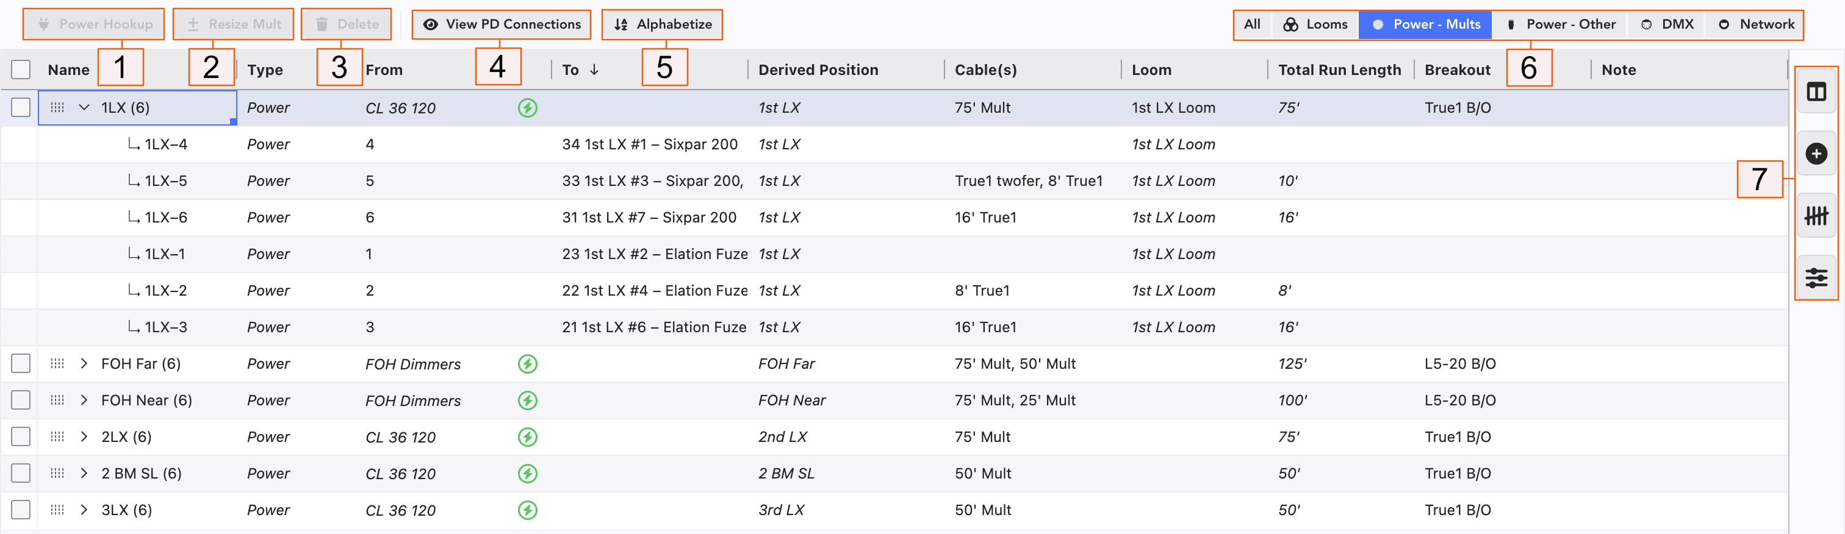Expand the 3LX (6) mult row
The height and width of the screenshot is (534, 1845).
(84, 510)
